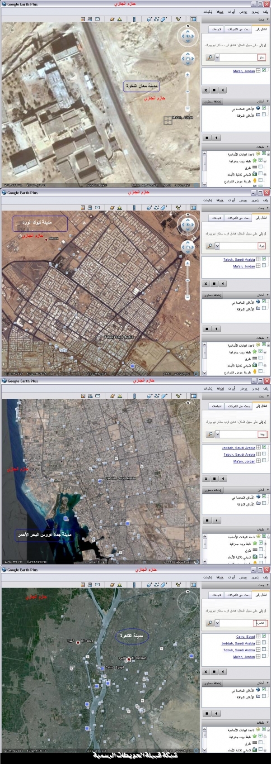Viewport: 271px width, 764px height.
Task: Toggle the sidebar icon in Ma'an window toolbar
Action: coord(193,19)
